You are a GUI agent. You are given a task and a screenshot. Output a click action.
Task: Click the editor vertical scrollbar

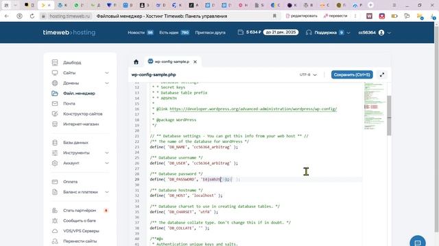(x=389, y=115)
